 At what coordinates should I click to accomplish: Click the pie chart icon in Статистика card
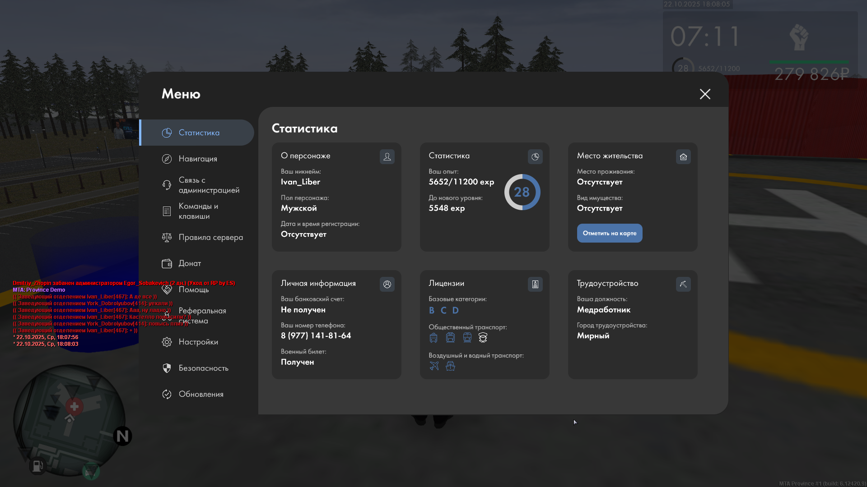pyautogui.click(x=535, y=156)
